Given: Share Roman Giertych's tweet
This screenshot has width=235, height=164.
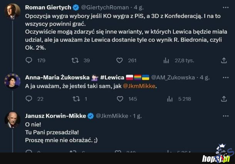Looking at the screenshot, I should point(224,60).
